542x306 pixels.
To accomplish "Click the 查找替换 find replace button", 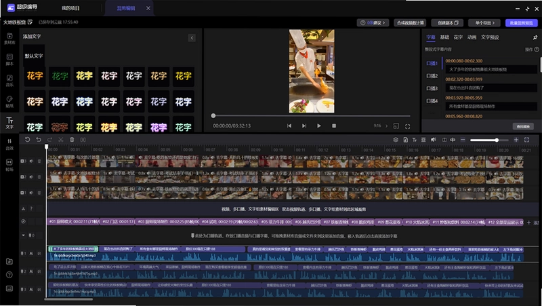I will coord(523,126).
